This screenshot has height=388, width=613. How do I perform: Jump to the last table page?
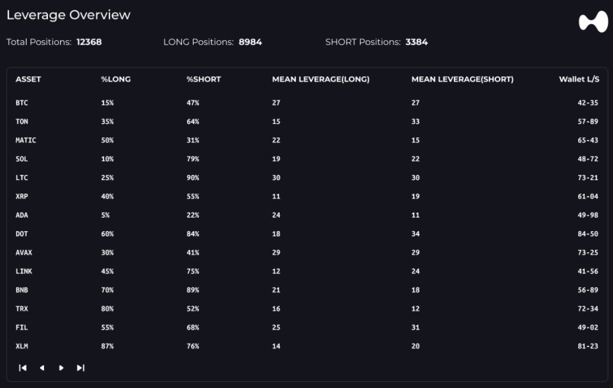80,368
